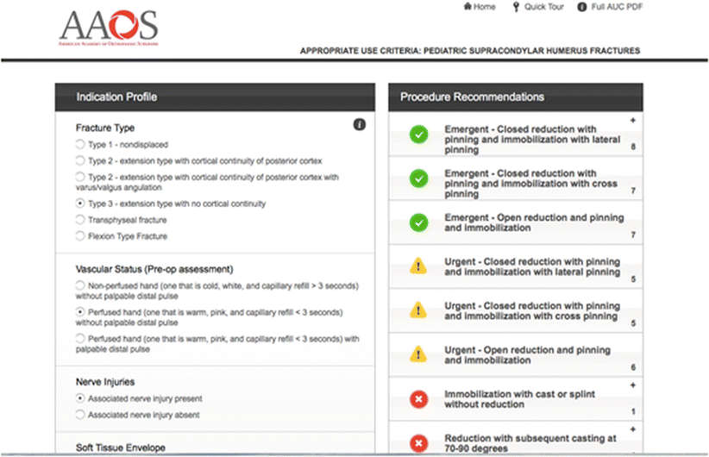Expand emergent closed reduction lateral pinning row
The height and width of the screenshot is (457, 709).
632,120
